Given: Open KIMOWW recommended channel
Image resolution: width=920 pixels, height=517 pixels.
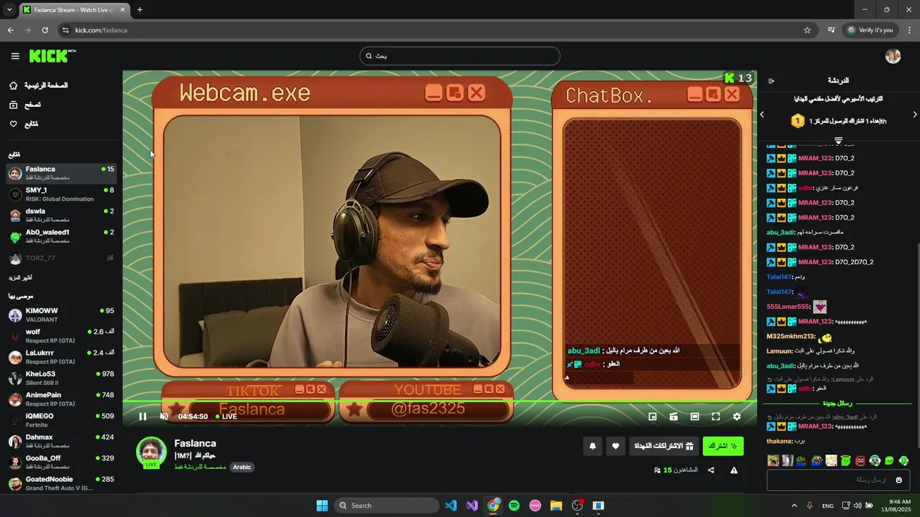Looking at the screenshot, I should click(61, 315).
